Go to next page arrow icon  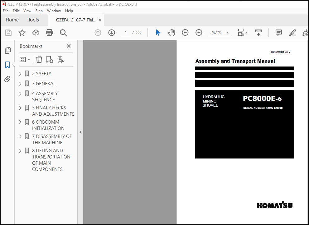(112, 33)
